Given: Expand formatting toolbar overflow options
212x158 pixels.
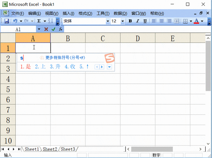Looking at the screenshot, I should coord(209,21).
